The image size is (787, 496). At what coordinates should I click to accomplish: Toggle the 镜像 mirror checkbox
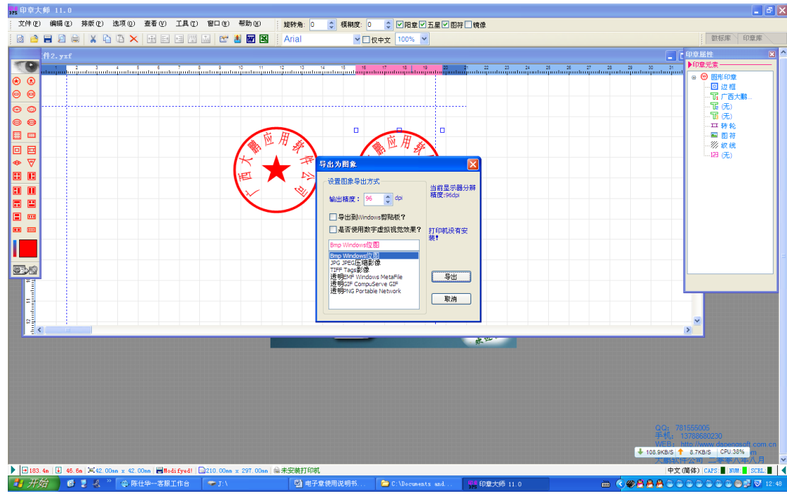coord(468,25)
